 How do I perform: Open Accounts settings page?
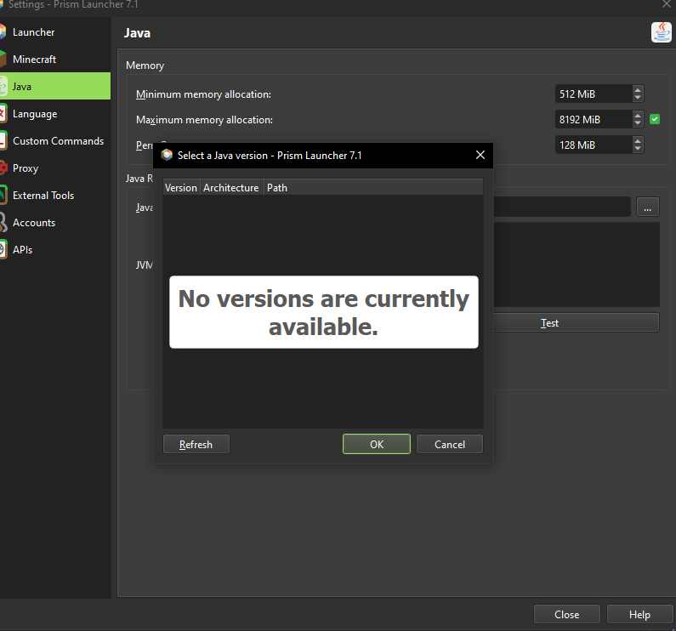pyautogui.click(x=54, y=223)
